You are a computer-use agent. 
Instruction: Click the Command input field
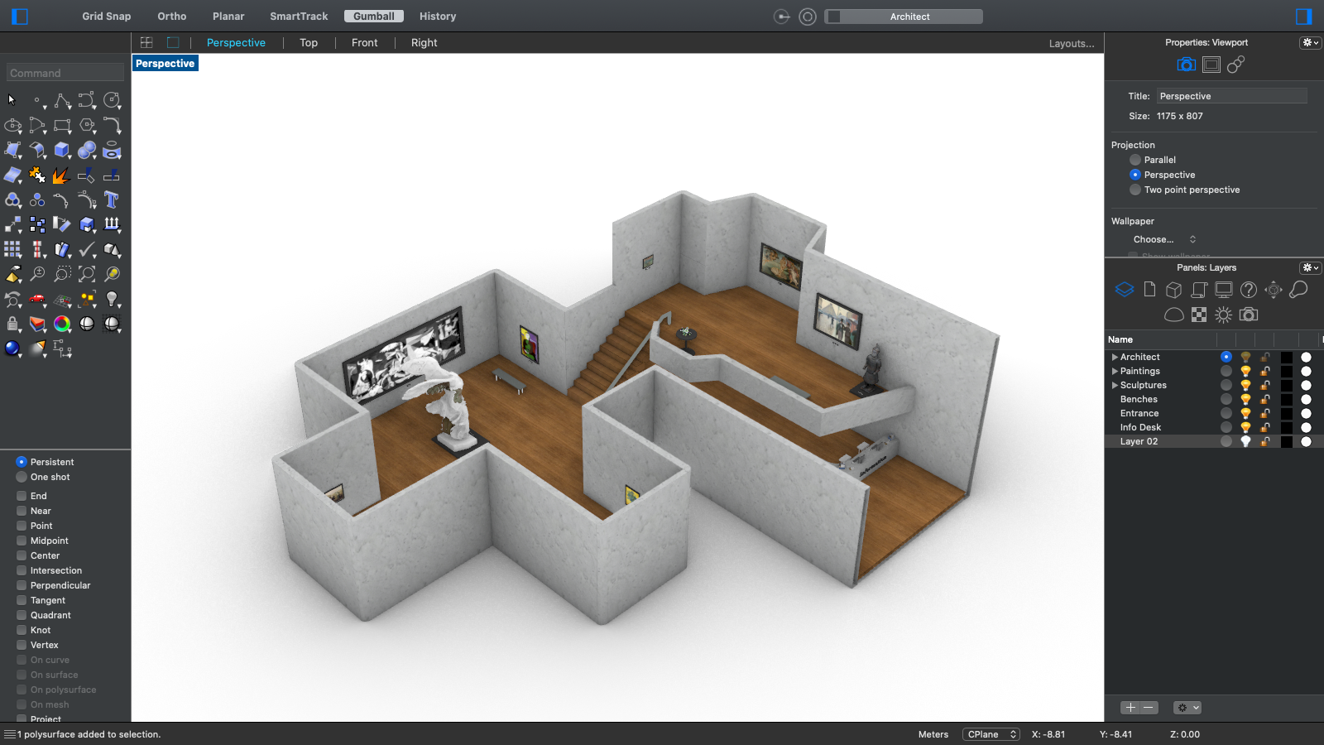(65, 73)
